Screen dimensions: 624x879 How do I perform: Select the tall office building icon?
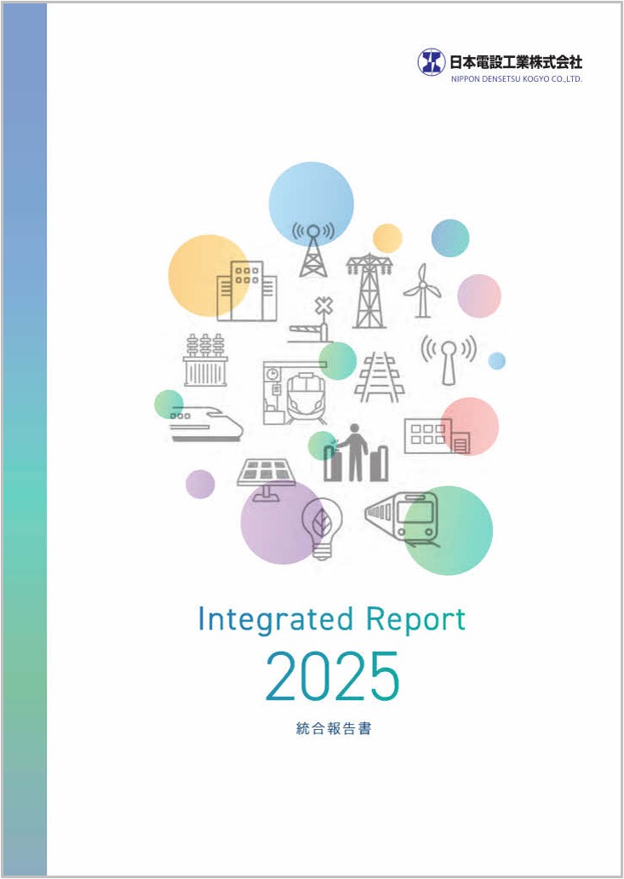click(245, 291)
